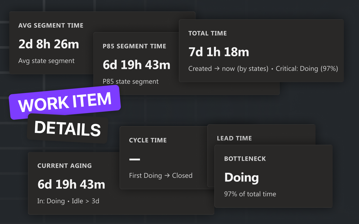The width and height of the screenshot is (359, 224).
Task: Click the Critical: Doing (97%) text
Action: [x=307, y=68]
